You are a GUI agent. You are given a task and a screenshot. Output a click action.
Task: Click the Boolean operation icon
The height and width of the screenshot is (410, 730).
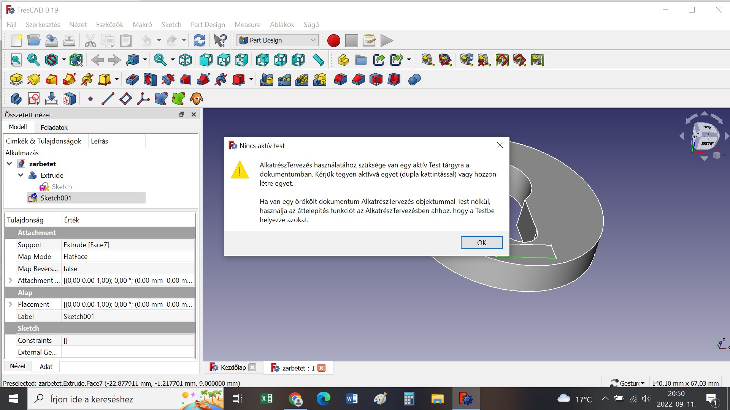tap(414, 79)
